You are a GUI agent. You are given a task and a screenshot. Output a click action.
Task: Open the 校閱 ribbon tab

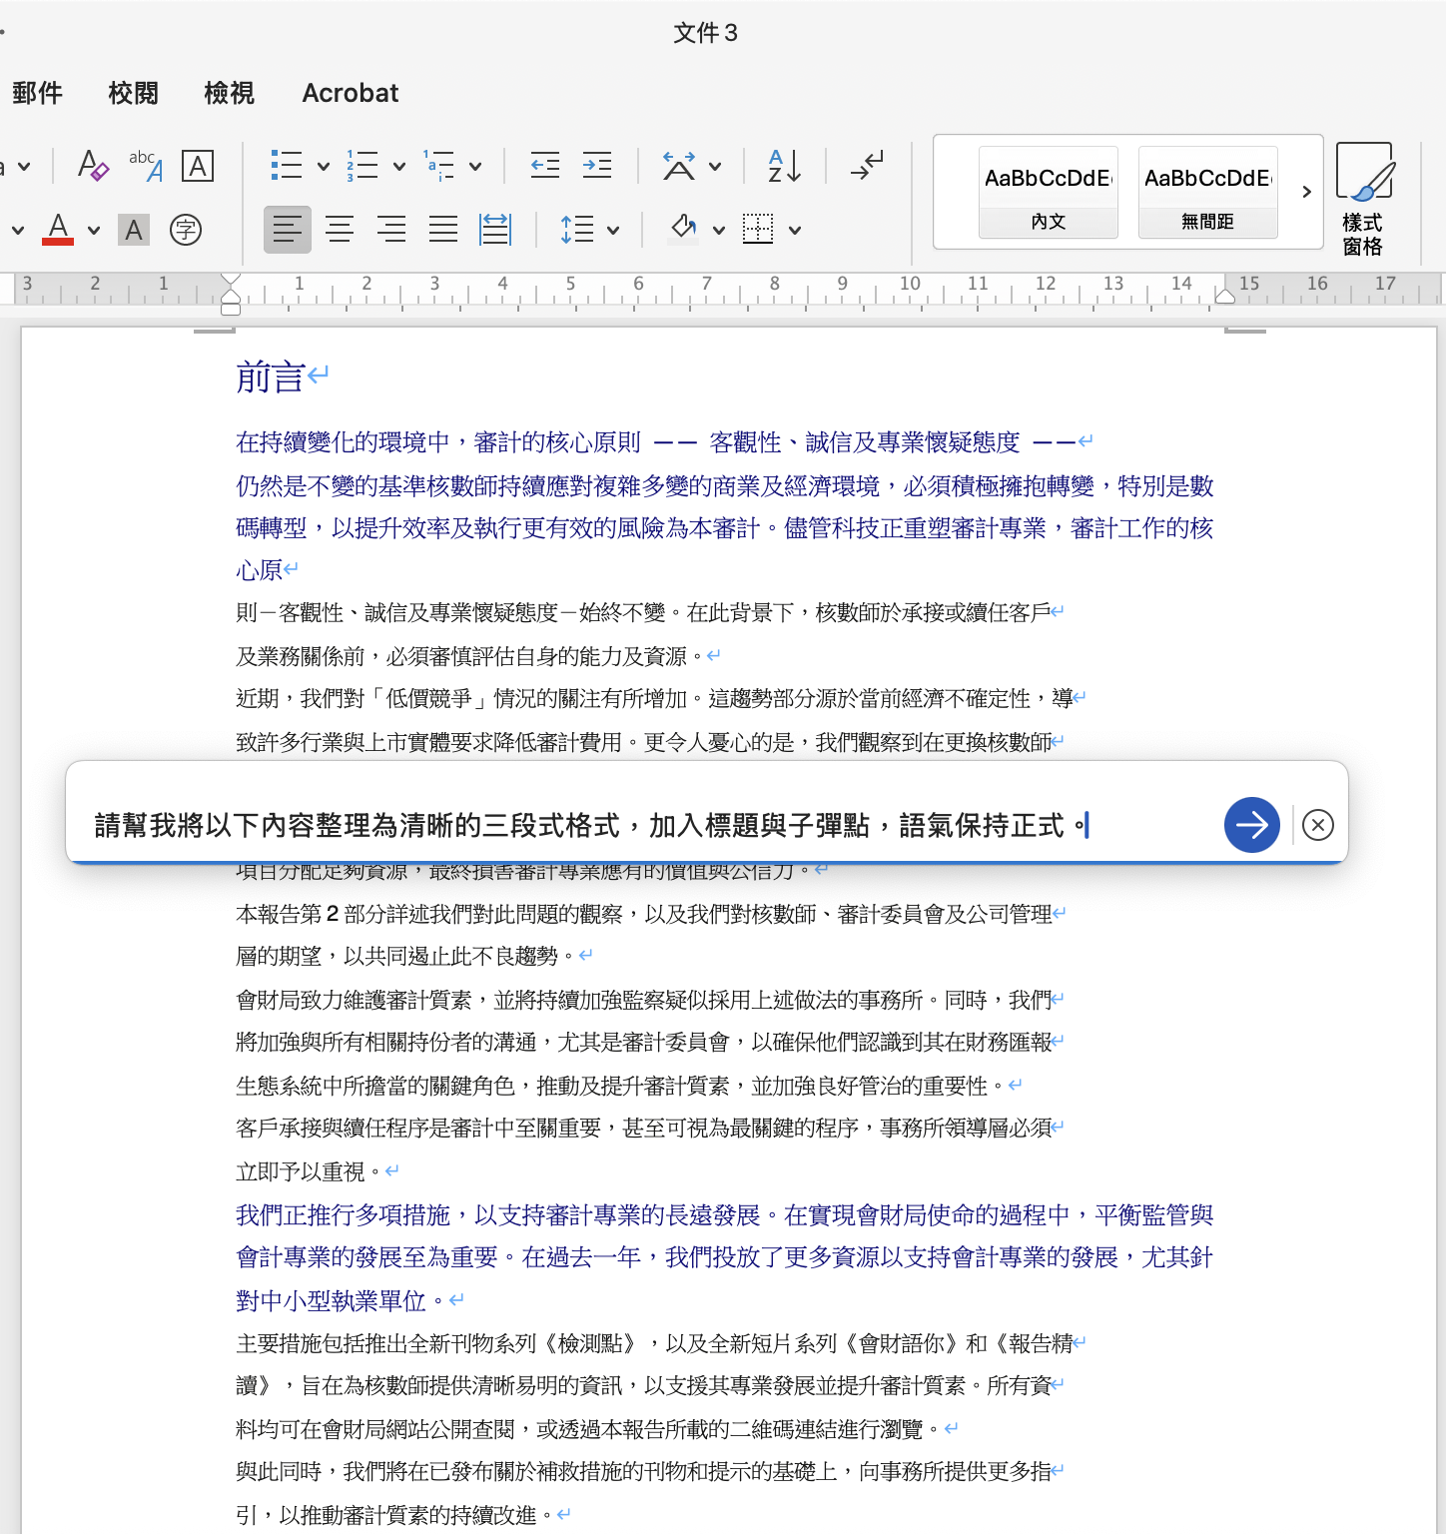click(x=133, y=93)
